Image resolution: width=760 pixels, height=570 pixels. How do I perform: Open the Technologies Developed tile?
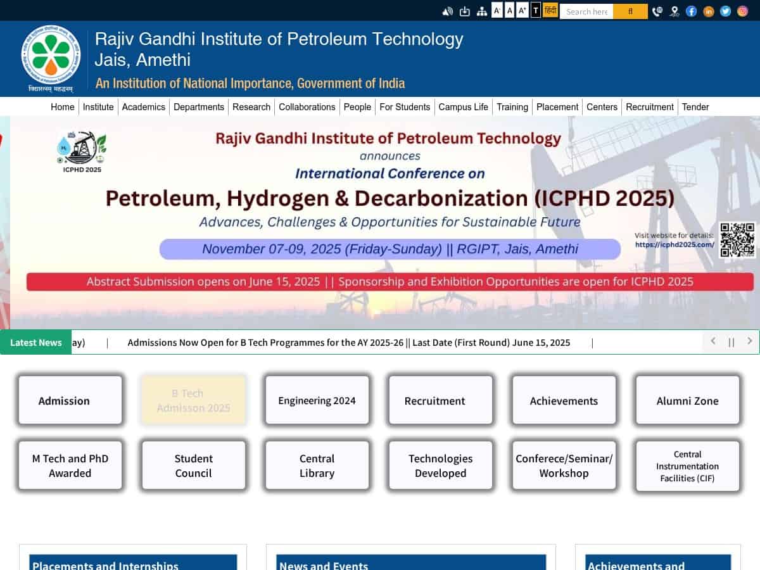(x=441, y=465)
